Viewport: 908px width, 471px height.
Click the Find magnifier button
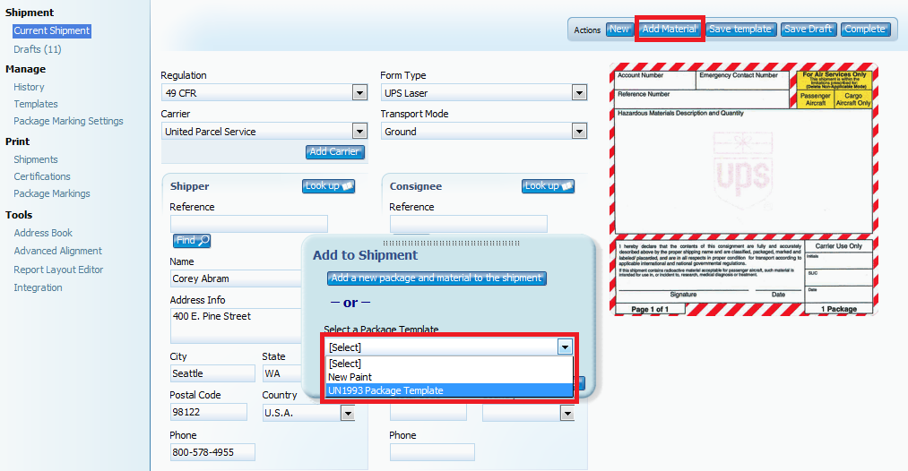coord(192,240)
